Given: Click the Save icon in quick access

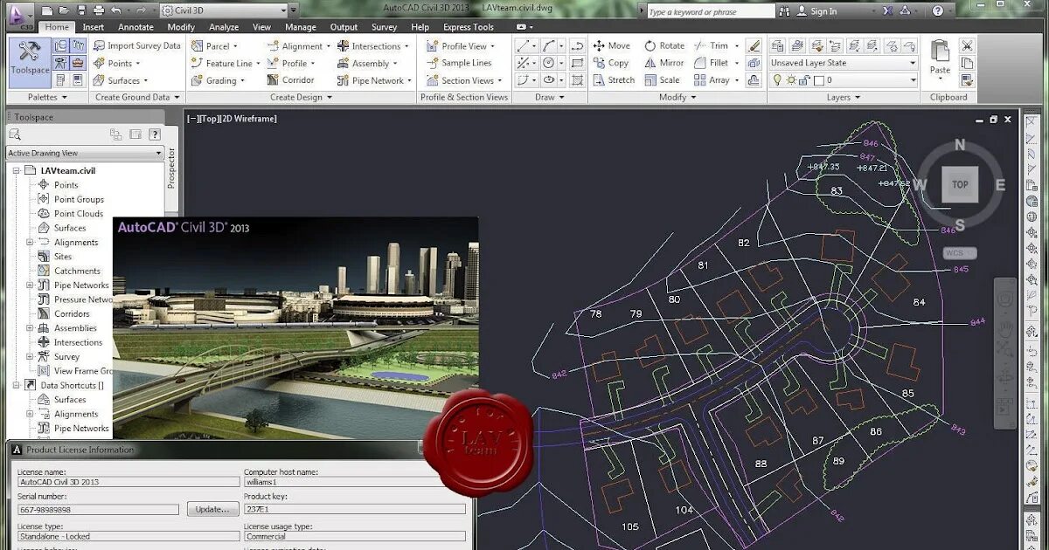Looking at the screenshot, I should pos(81,11).
